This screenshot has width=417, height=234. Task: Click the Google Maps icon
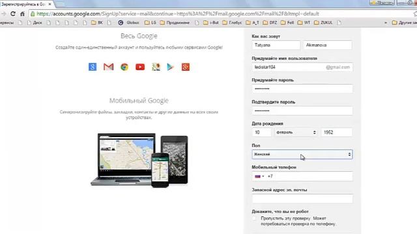pyautogui.click(x=156, y=67)
